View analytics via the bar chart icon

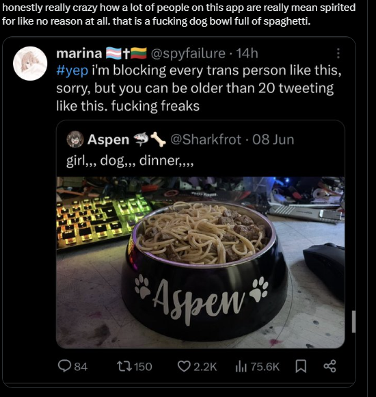(241, 366)
